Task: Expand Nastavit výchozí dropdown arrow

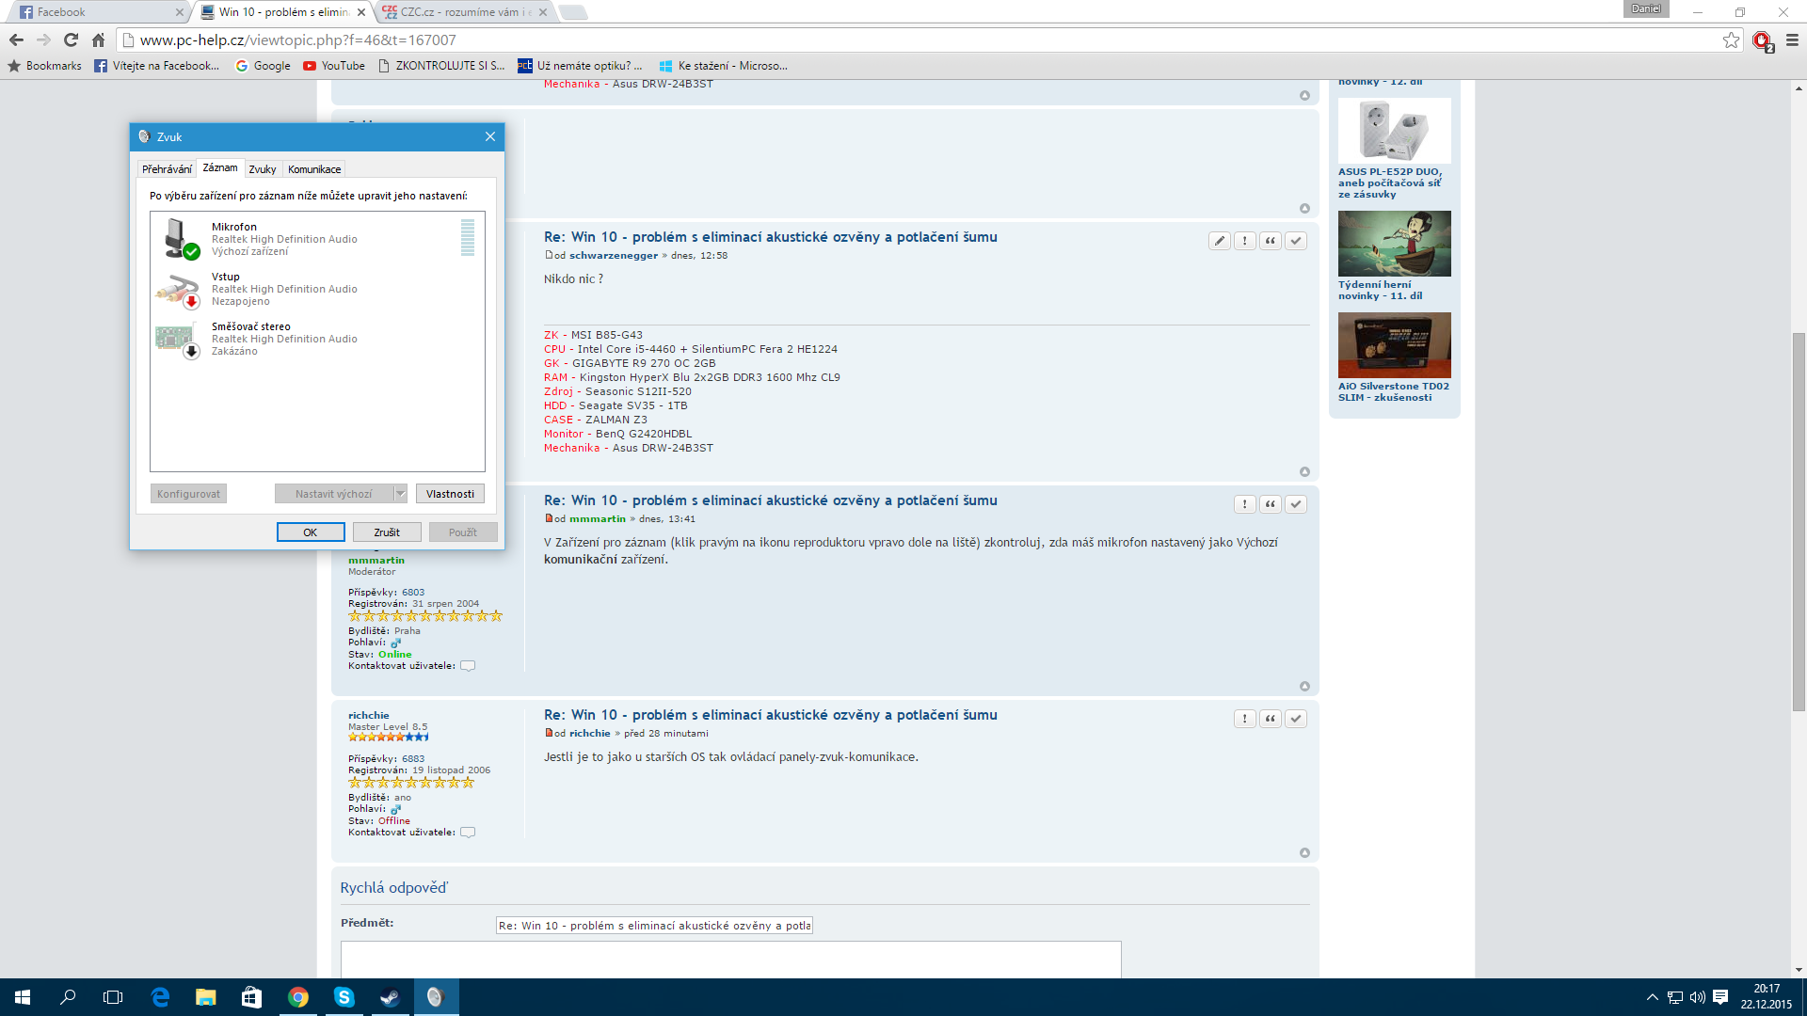Action: [400, 494]
